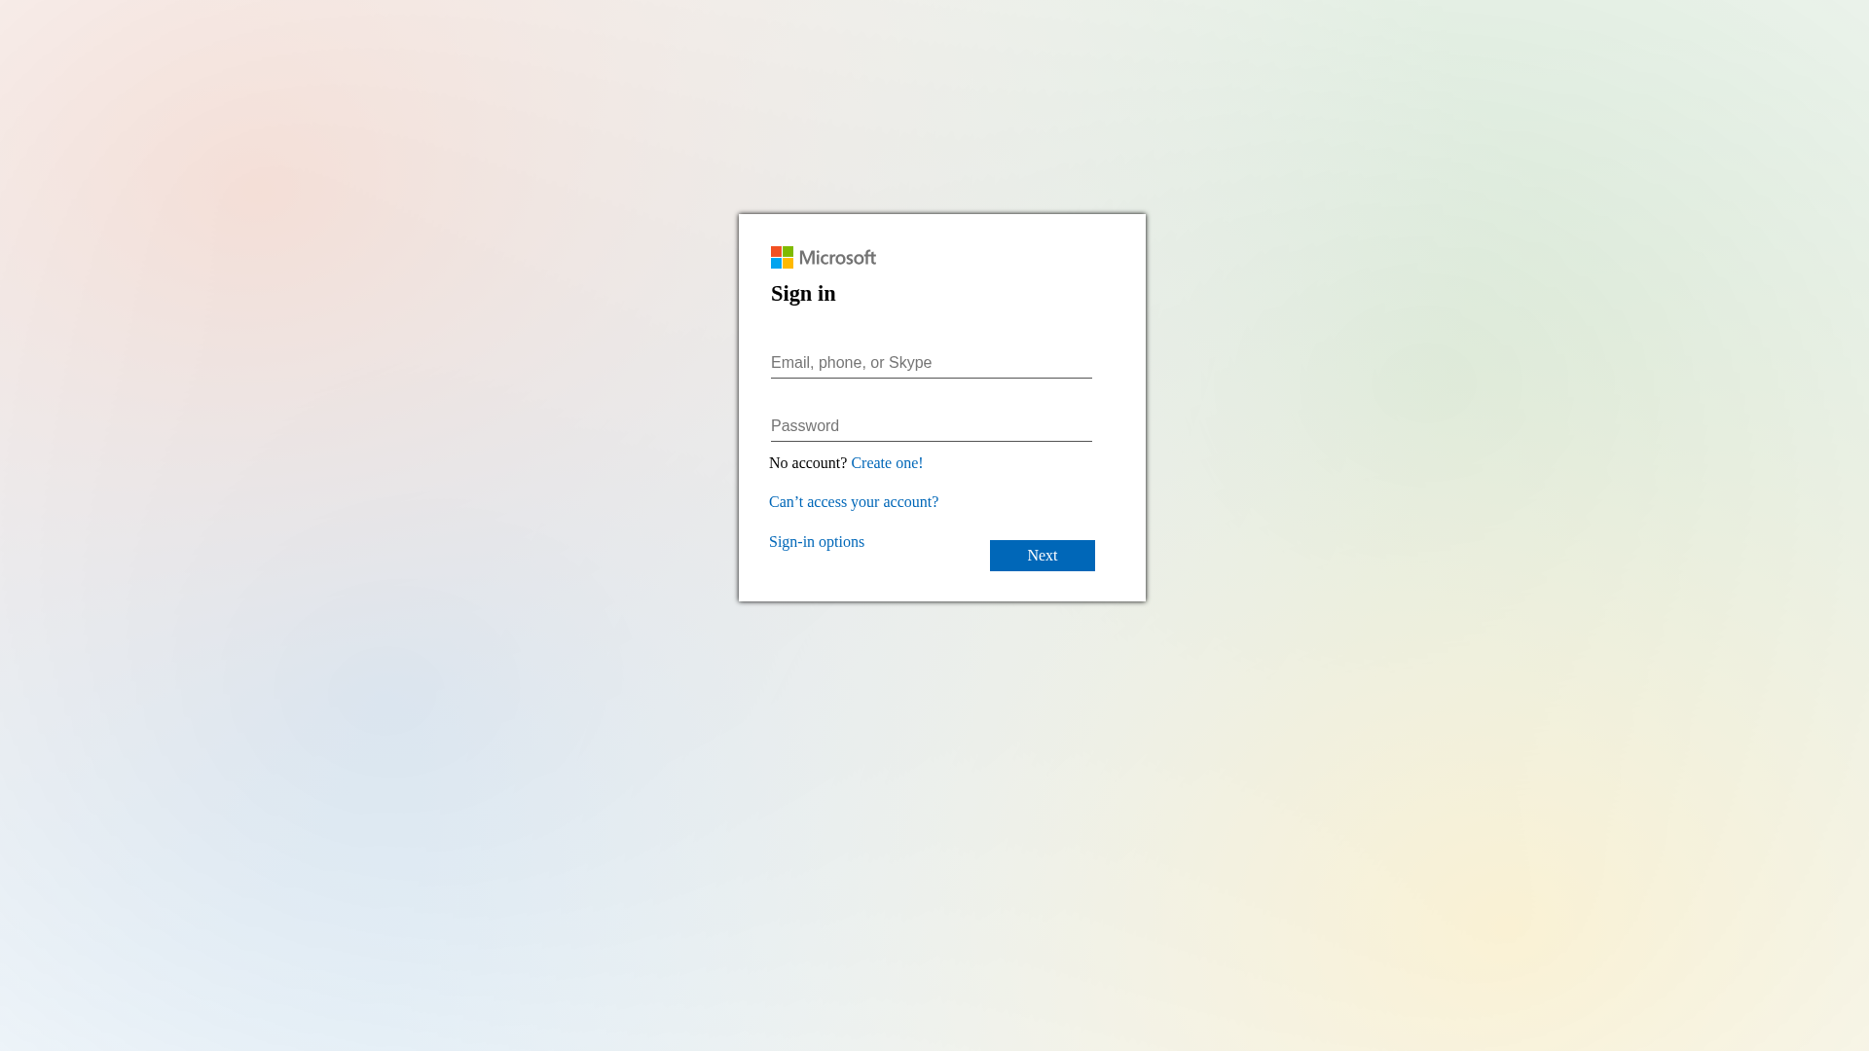Screen dimensions: 1869x1051
Task: Click the Next button
Action: click(x=1043, y=556)
